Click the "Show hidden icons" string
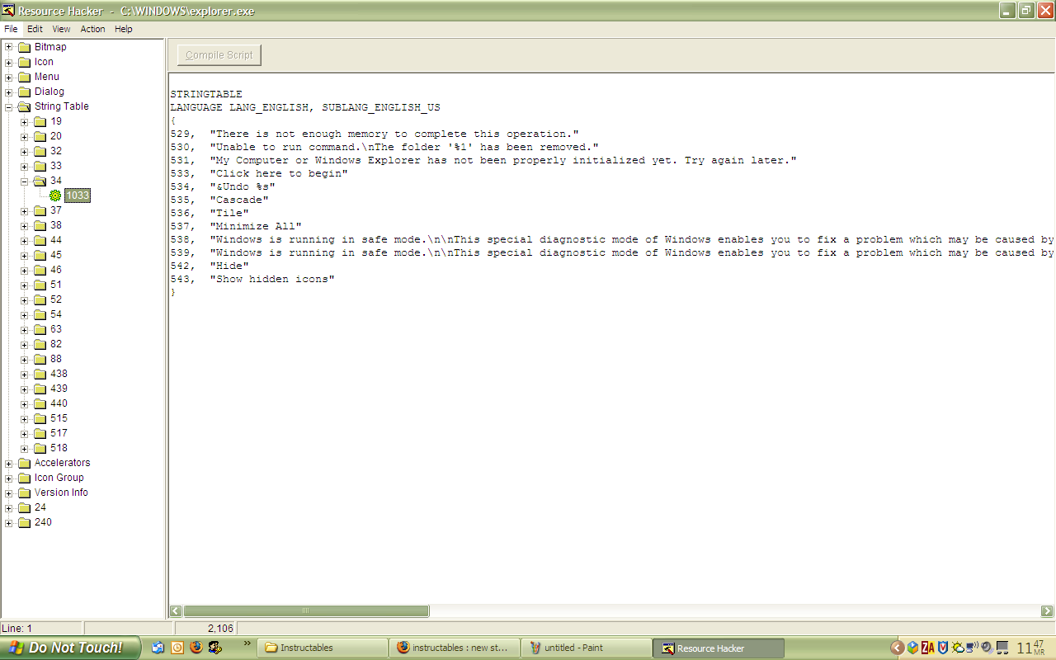 point(272,279)
